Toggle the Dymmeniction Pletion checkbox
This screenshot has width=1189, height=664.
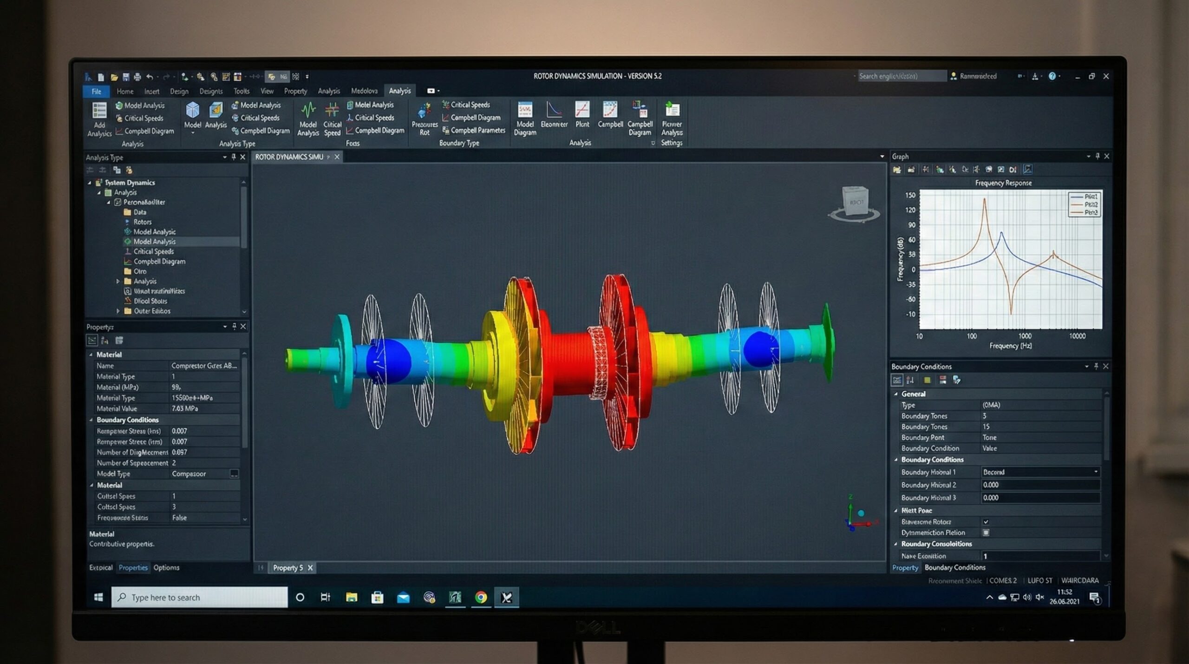pyautogui.click(x=986, y=533)
